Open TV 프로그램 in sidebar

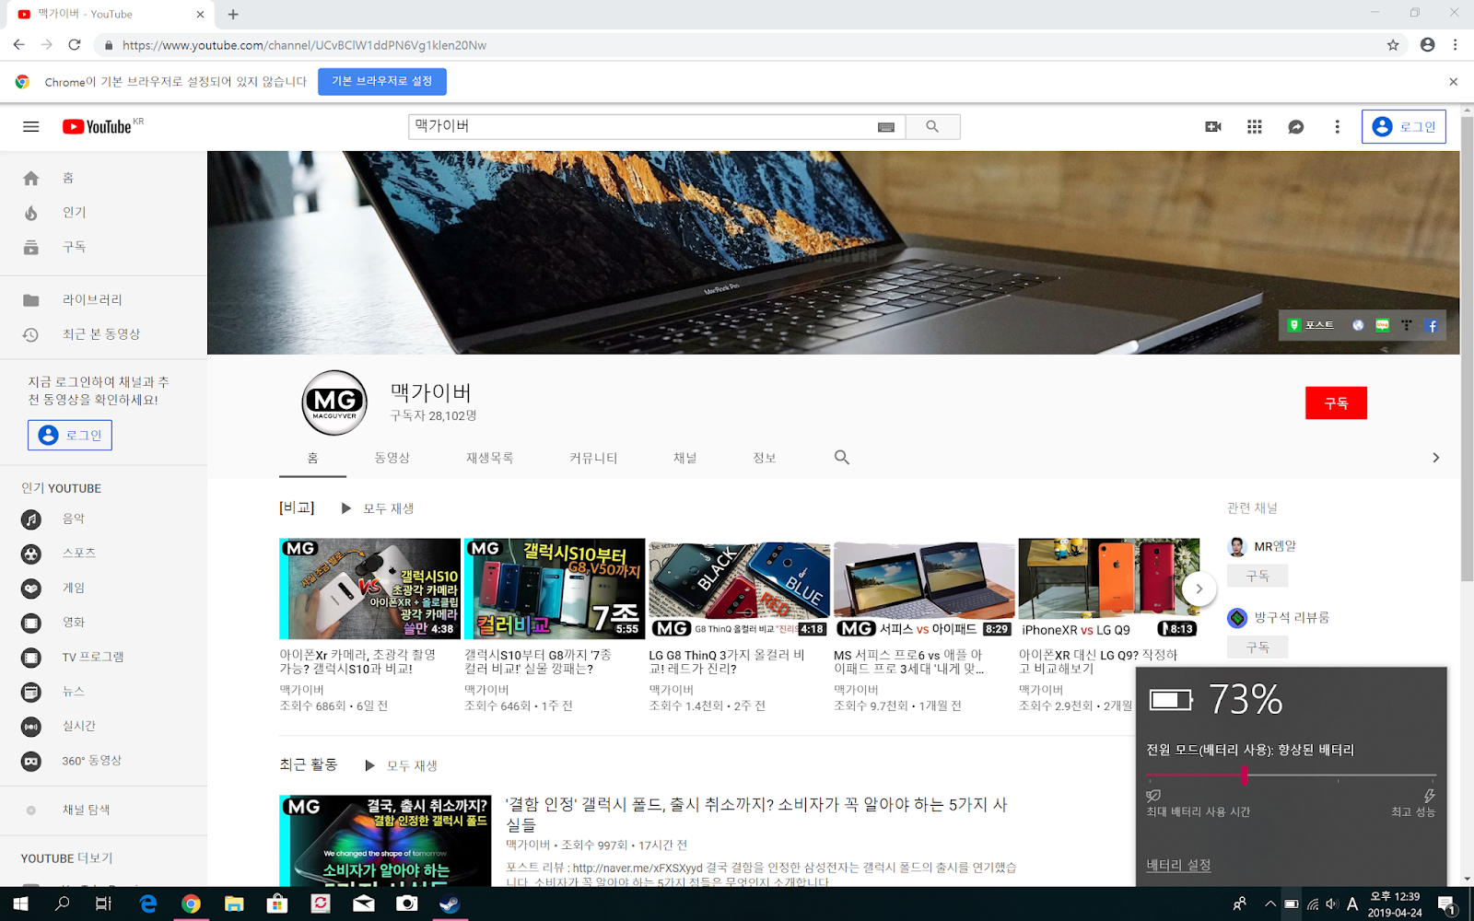[103, 657]
